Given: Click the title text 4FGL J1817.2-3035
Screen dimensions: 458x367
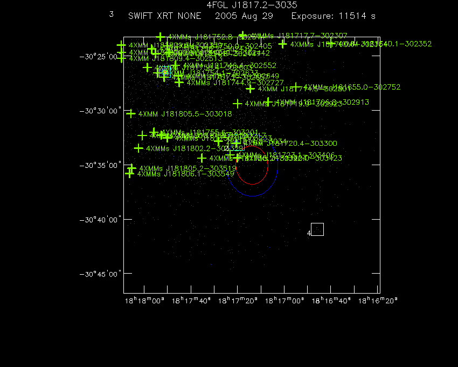Looking at the screenshot, I should (252, 5).
